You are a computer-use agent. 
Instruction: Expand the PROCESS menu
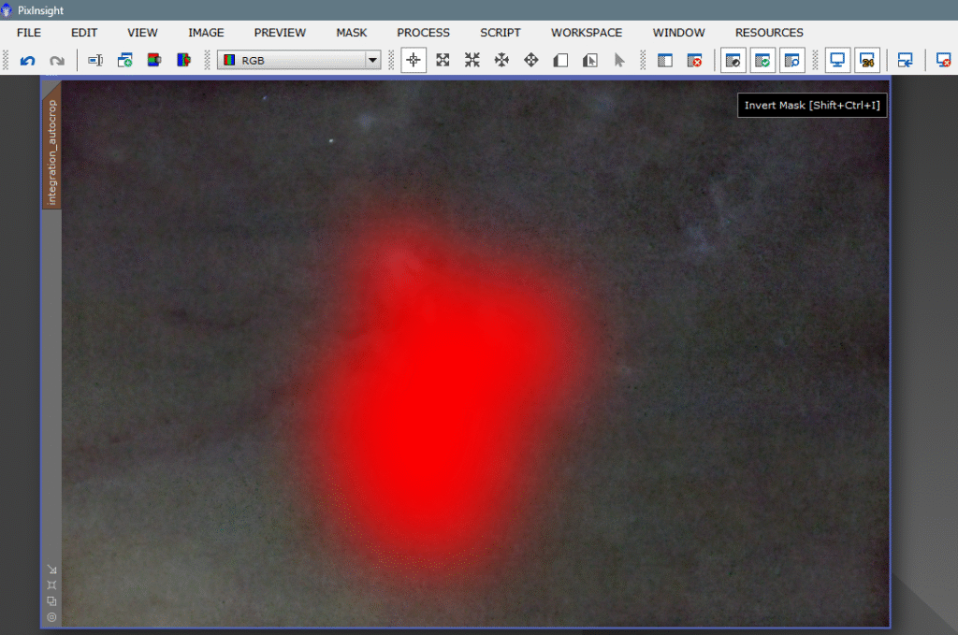pyautogui.click(x=423, y=33)
